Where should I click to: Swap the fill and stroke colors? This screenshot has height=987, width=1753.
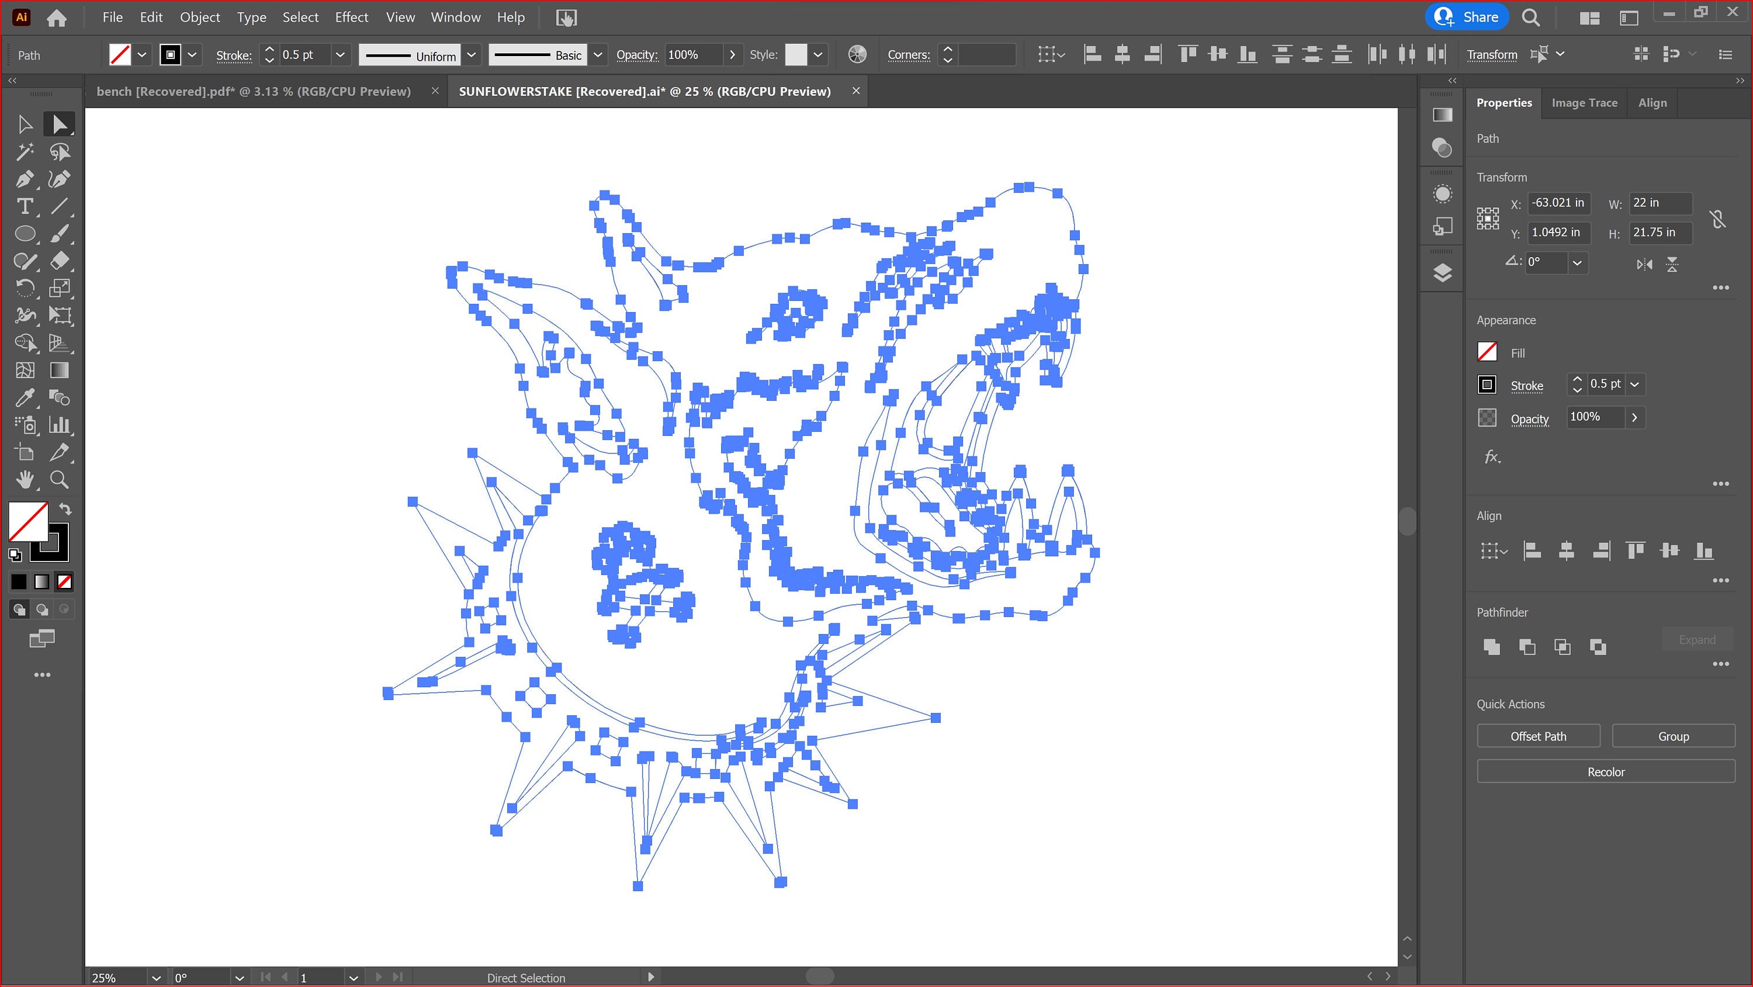pos(65,508)
